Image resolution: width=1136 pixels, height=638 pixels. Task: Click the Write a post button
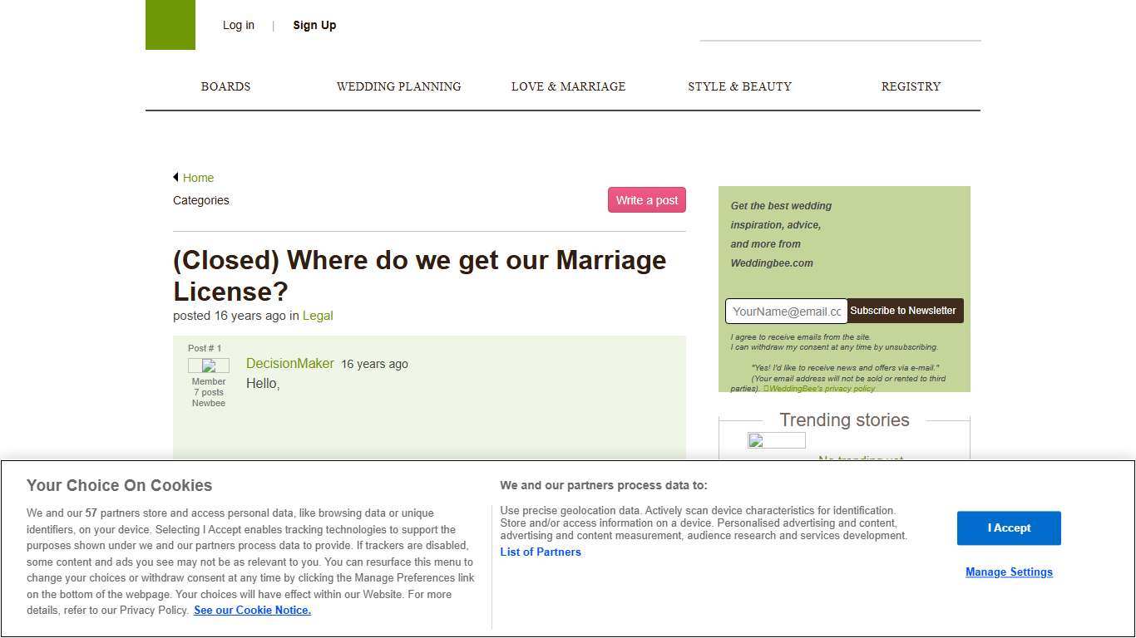646,199
